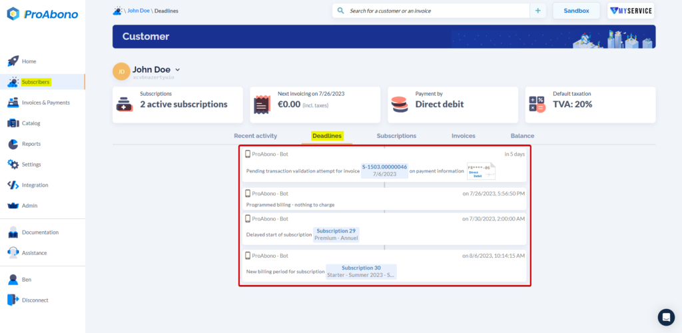Image resolution: width=682 pixels, height=333 pixels.
Task: Click device icon of pending transaction entry
Action: pos(248,154)
